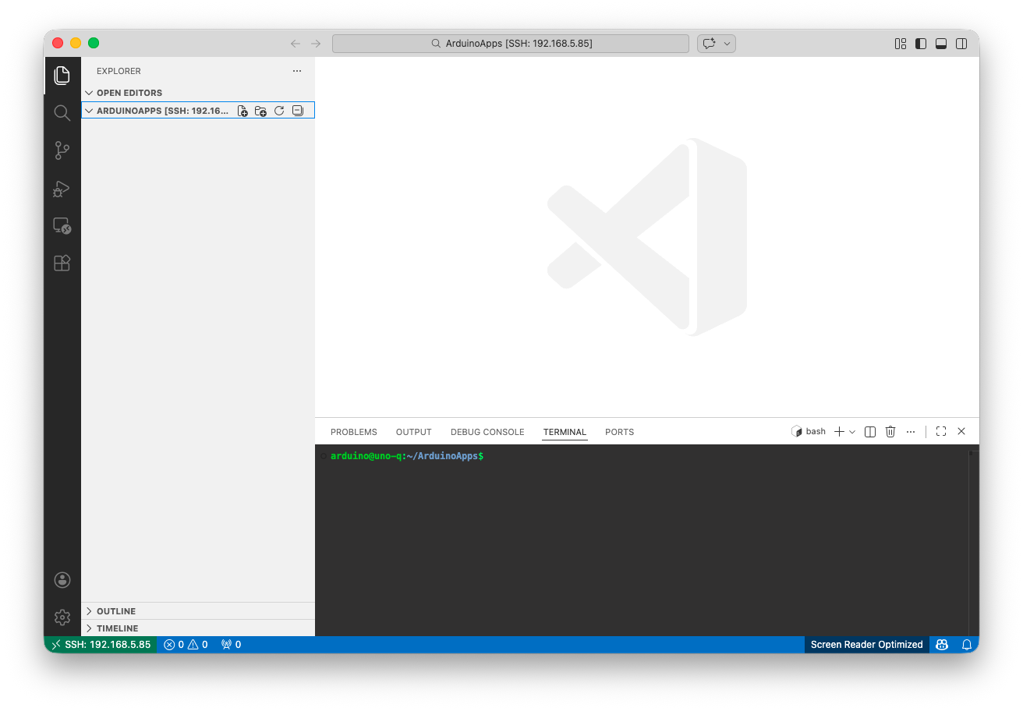
Task: Click the terminal prompt arduino@uno-q line
Action: [x=407, y=455]
